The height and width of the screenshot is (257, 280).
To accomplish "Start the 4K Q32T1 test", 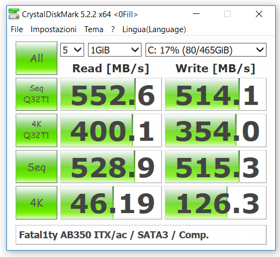I will (36, 130).
